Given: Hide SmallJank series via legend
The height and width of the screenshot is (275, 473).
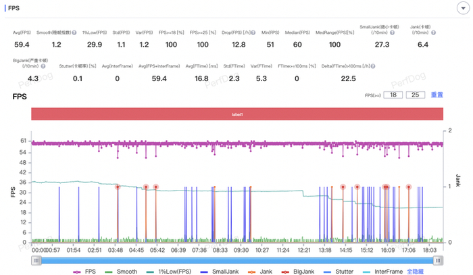Looking at the screenshot, I should click(x=220, y=272).
